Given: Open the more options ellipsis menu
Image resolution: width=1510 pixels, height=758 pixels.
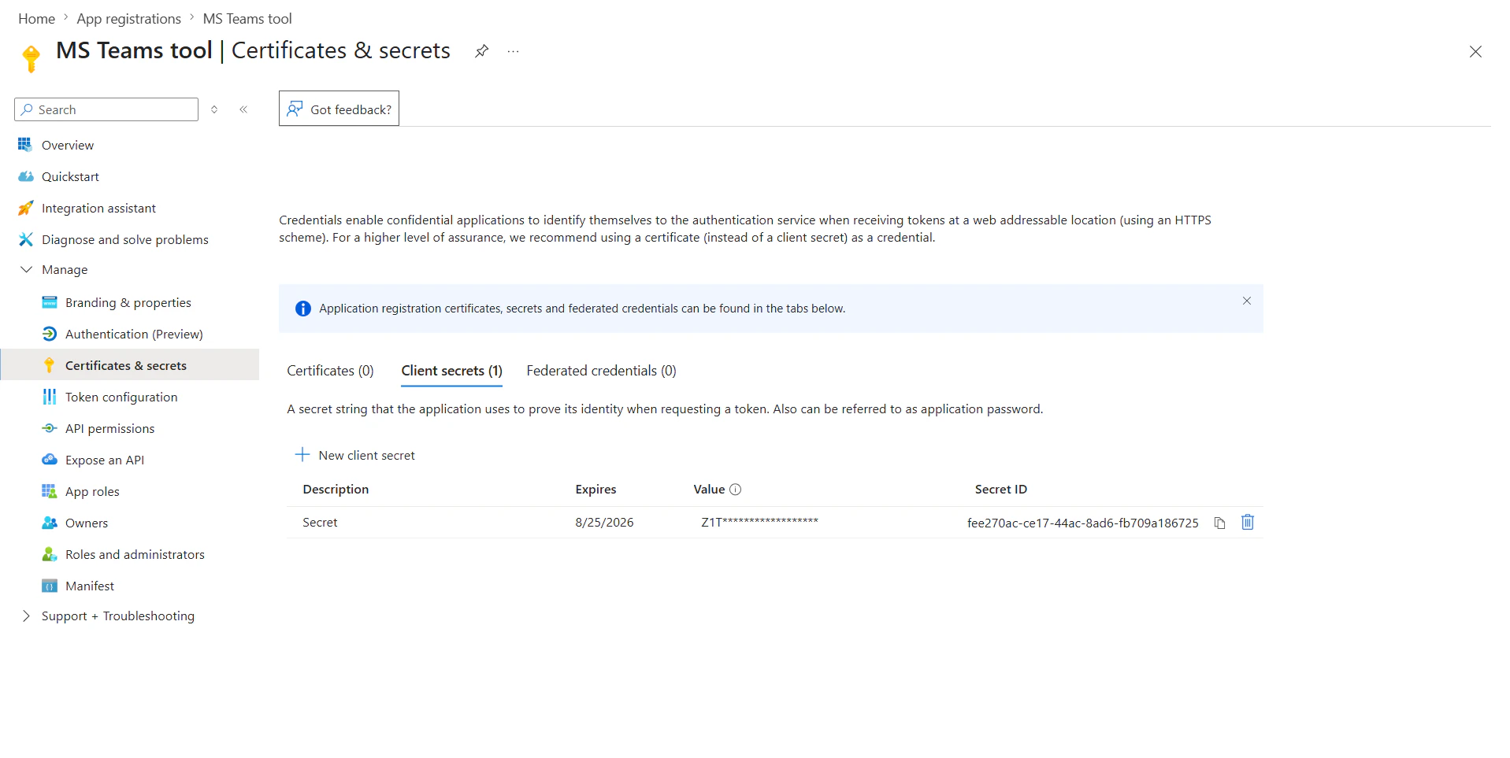Looking at the screenshot, I should click(513, 50).
